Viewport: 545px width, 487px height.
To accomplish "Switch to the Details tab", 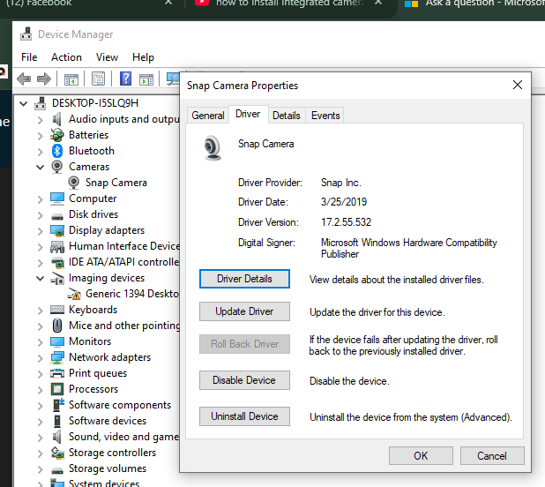I will 287,116.
